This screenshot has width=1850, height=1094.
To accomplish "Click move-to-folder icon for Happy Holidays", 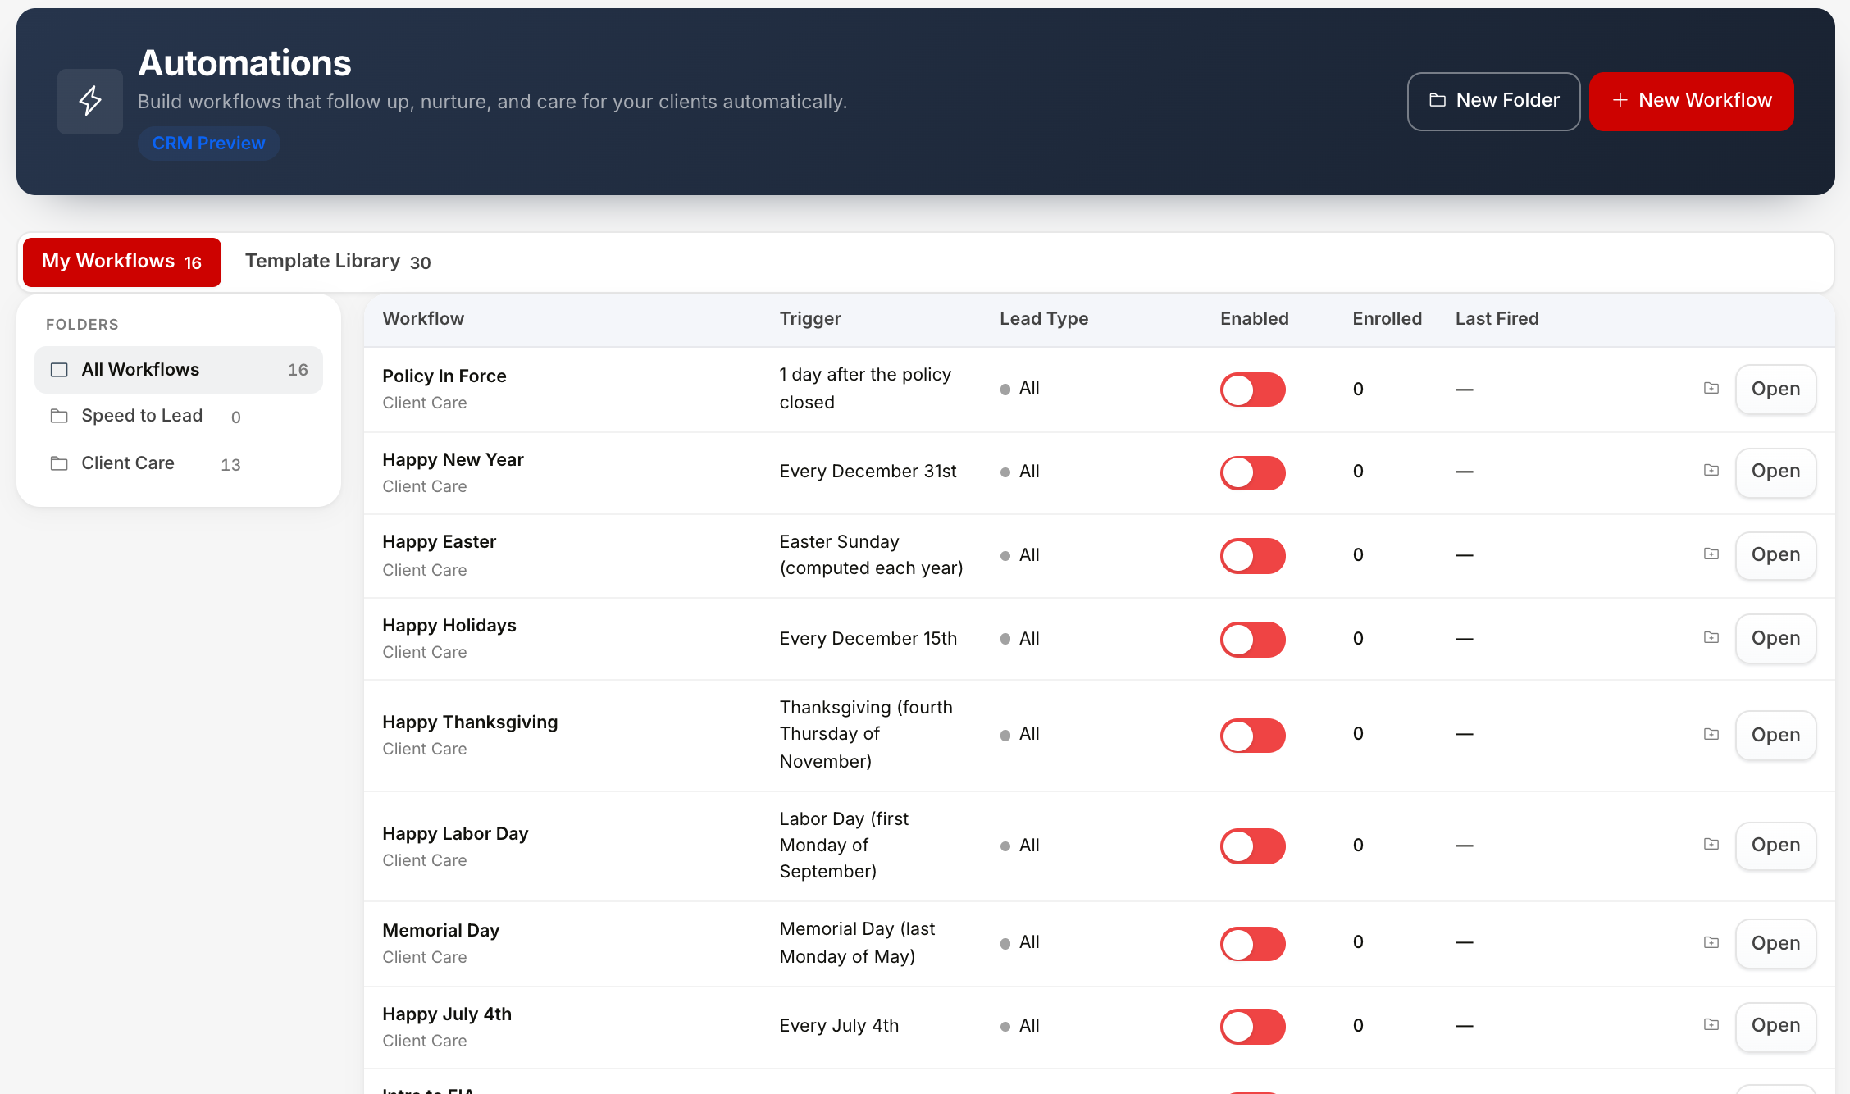I will tap(1711, 637).
